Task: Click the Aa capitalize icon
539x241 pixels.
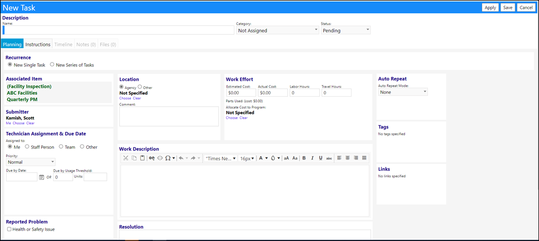Action: click(295, 158)
